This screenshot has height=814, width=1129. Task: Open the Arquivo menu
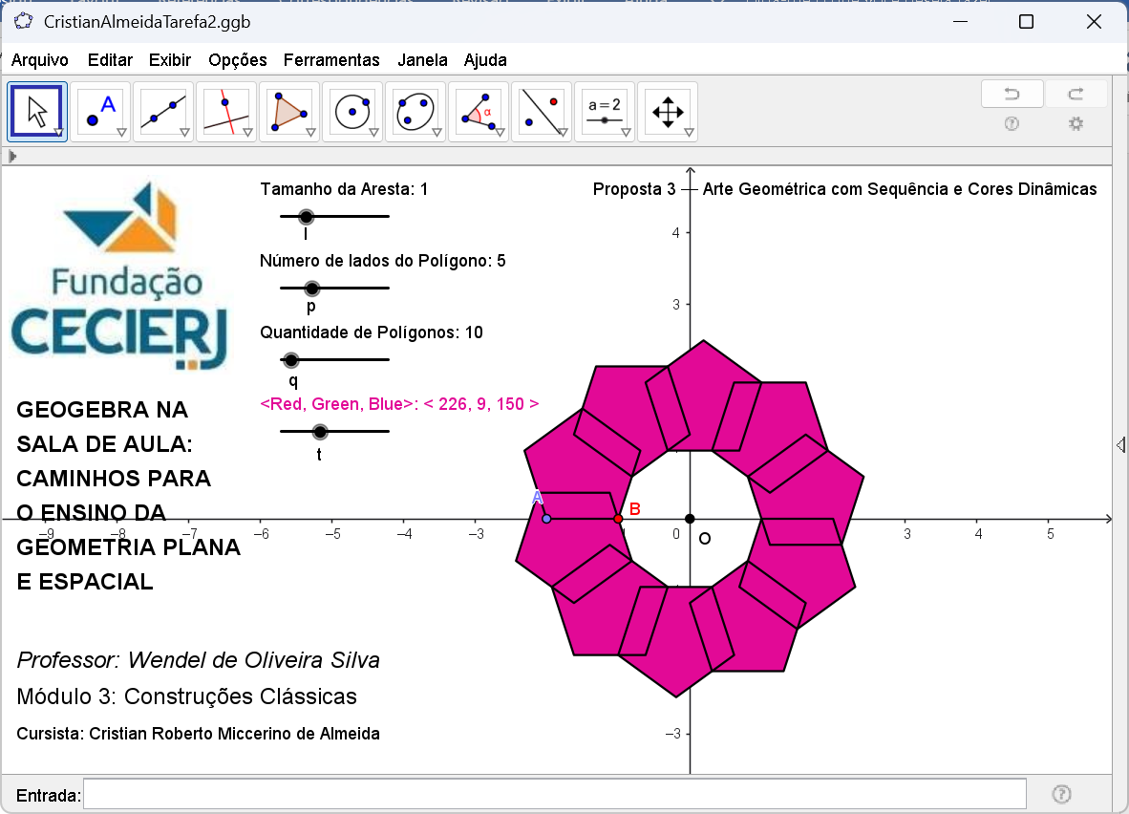[40, 60]
